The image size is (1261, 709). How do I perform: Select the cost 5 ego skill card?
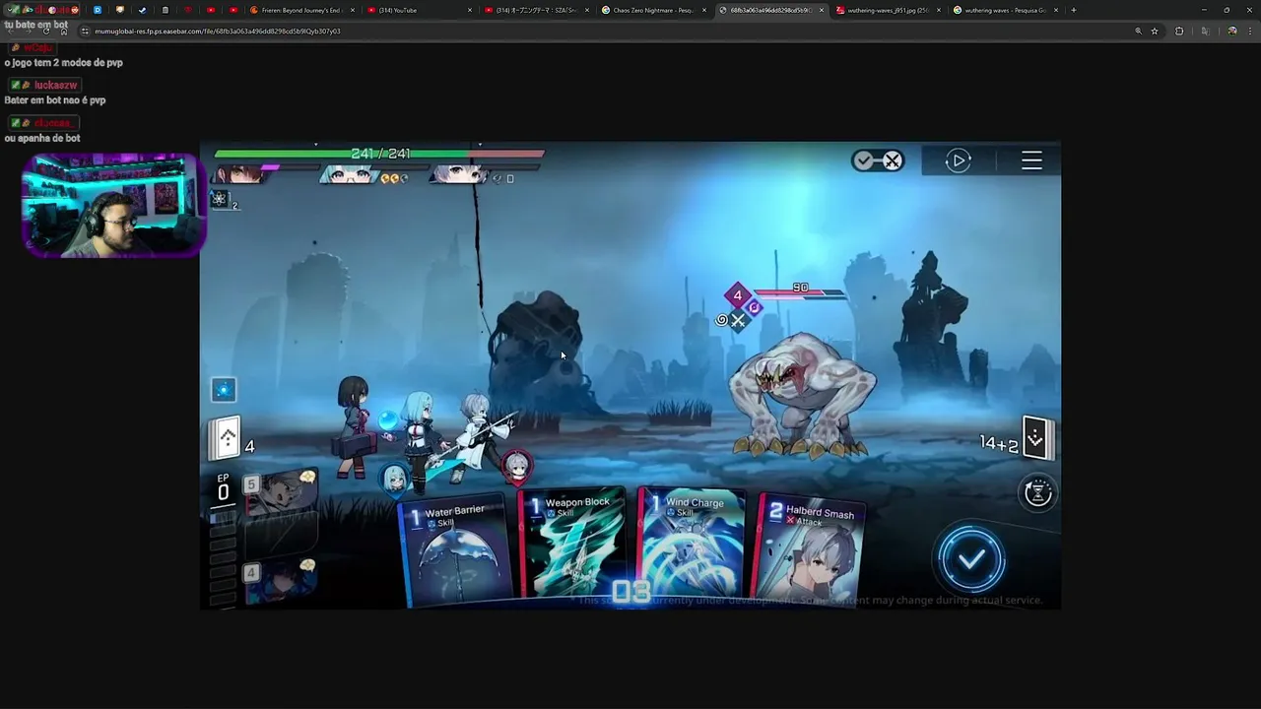point(281,492)
